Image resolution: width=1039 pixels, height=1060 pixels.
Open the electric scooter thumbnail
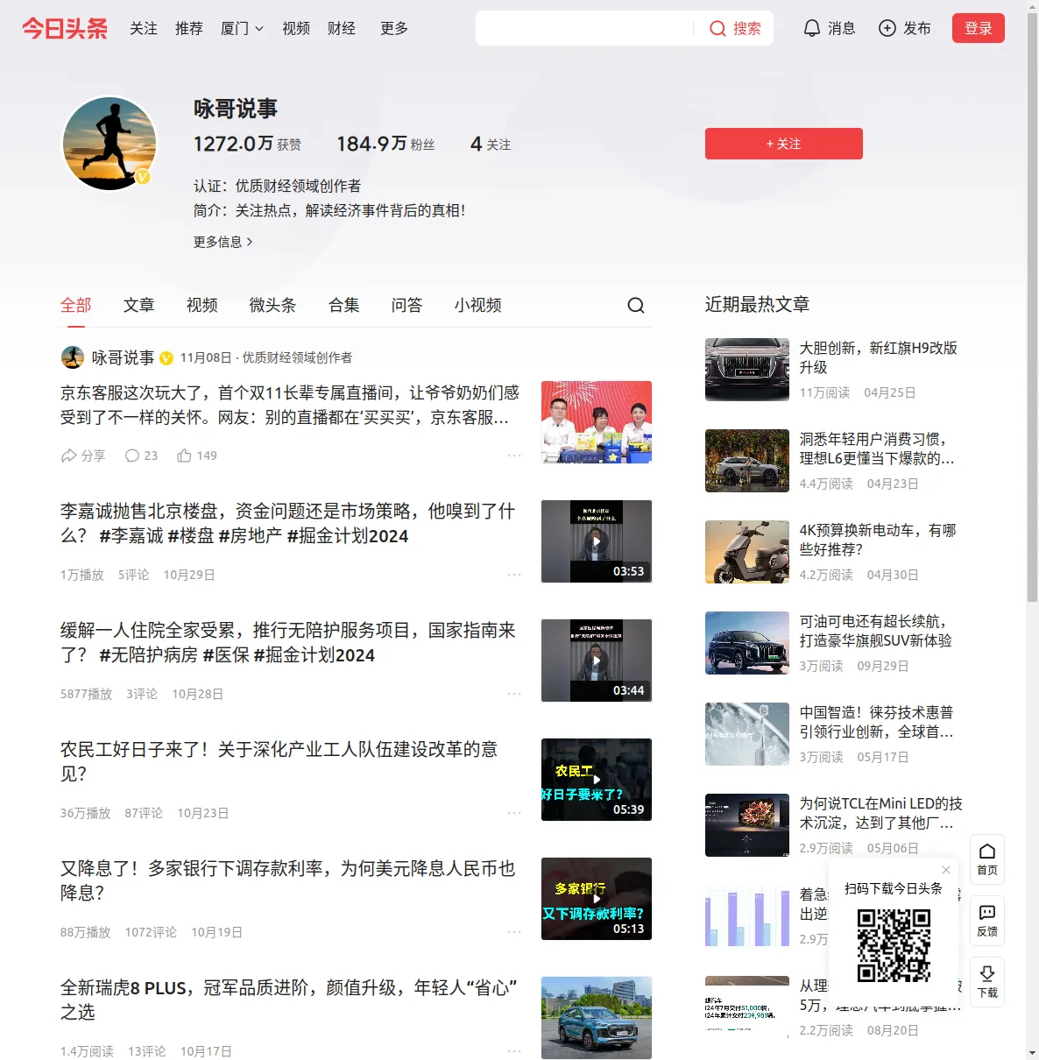[x=747, y=552]
